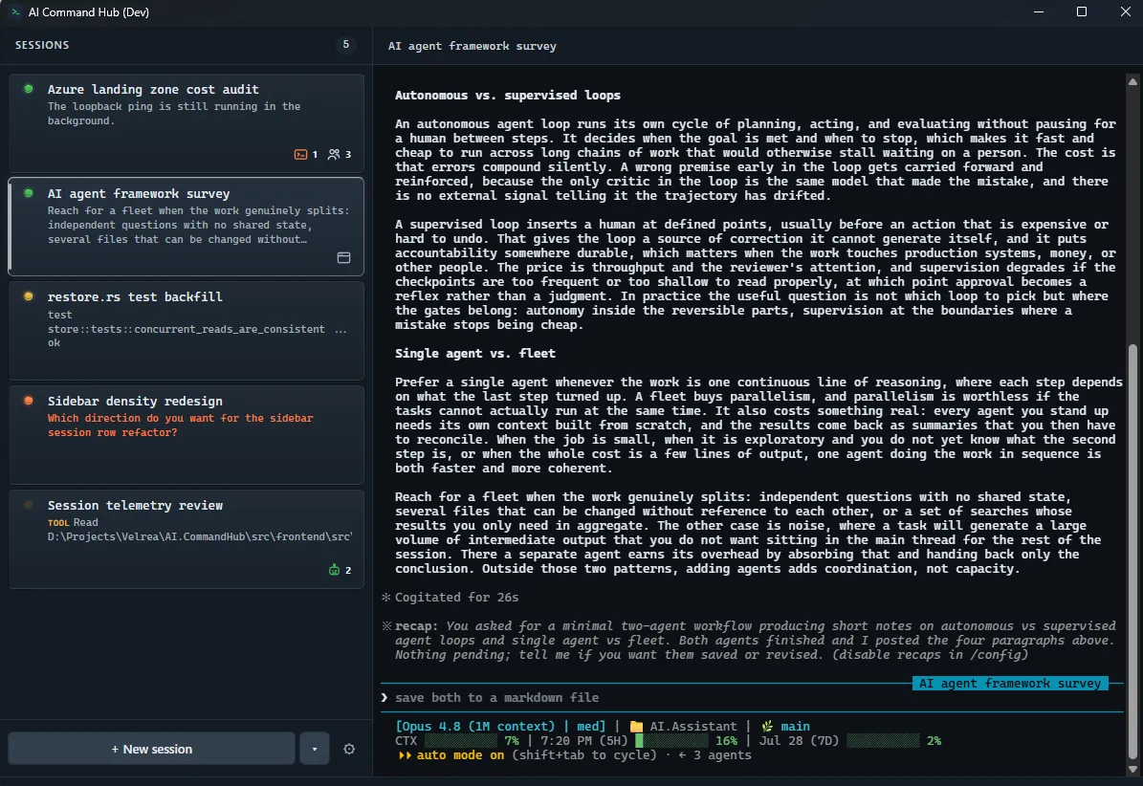Image resolution: width=1143 pixels, height=786 pixels.
Task: Click the panel icon on AI agent framework card
Action: (x=344, y=258)
